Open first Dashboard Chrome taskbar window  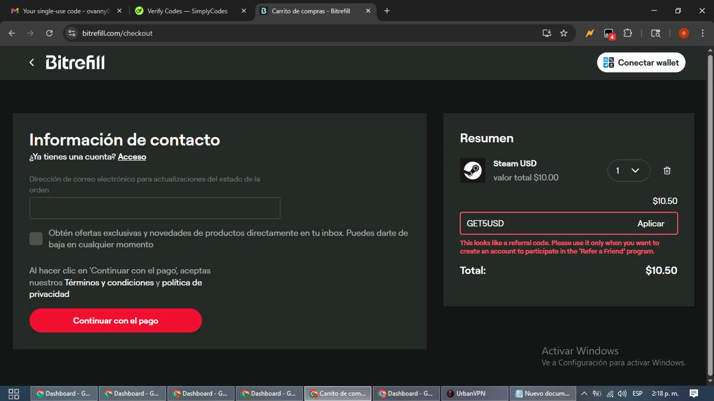click(64, 393)
